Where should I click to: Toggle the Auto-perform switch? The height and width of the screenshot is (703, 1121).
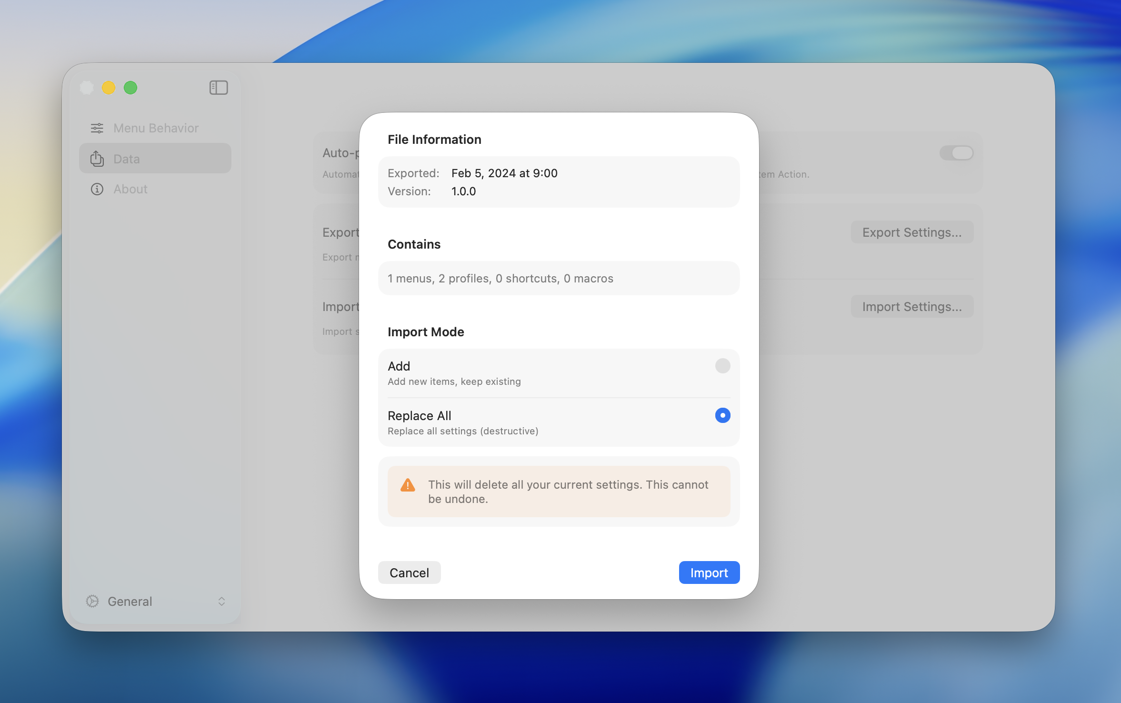[x=956, y=153]
